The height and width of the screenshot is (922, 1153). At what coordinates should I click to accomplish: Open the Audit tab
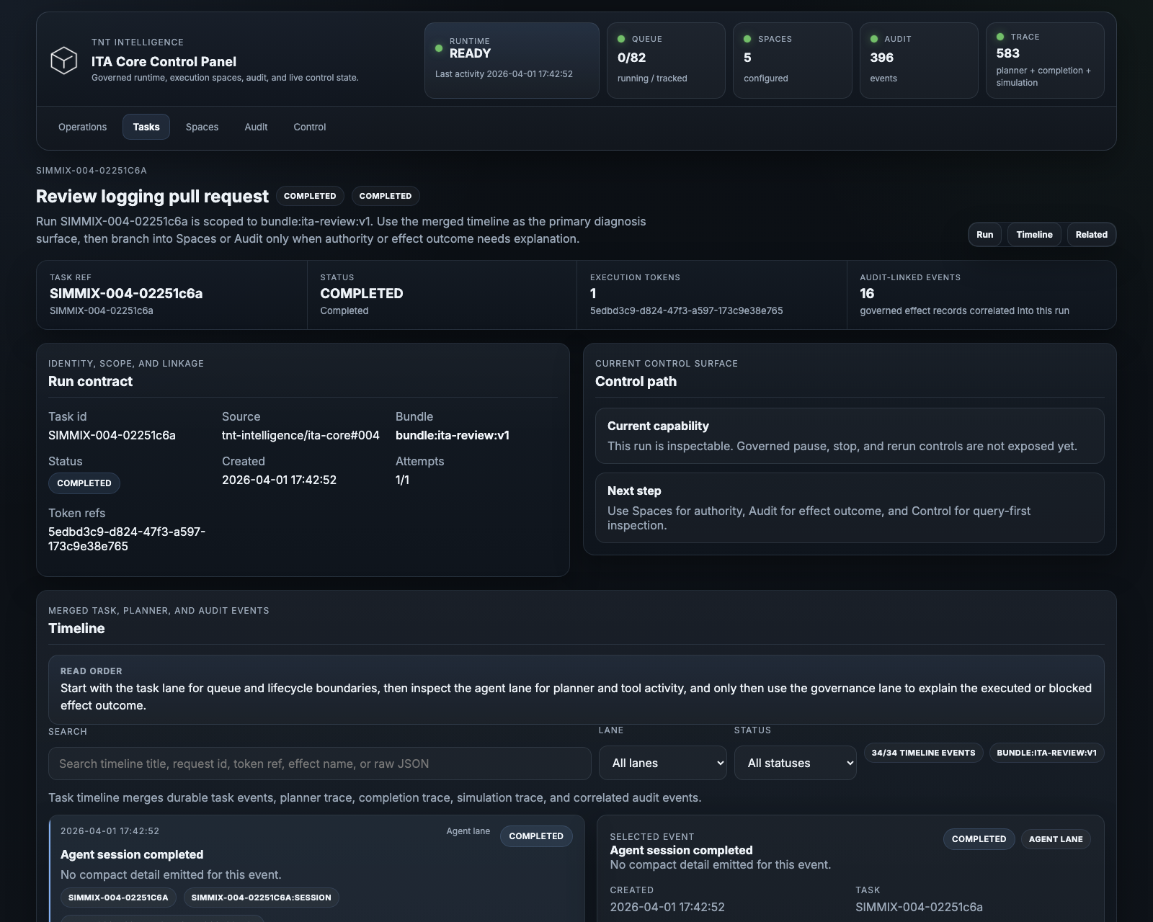(x=256, y=127)
